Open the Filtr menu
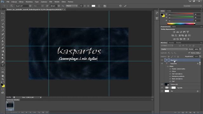 [x=51, y=2]
